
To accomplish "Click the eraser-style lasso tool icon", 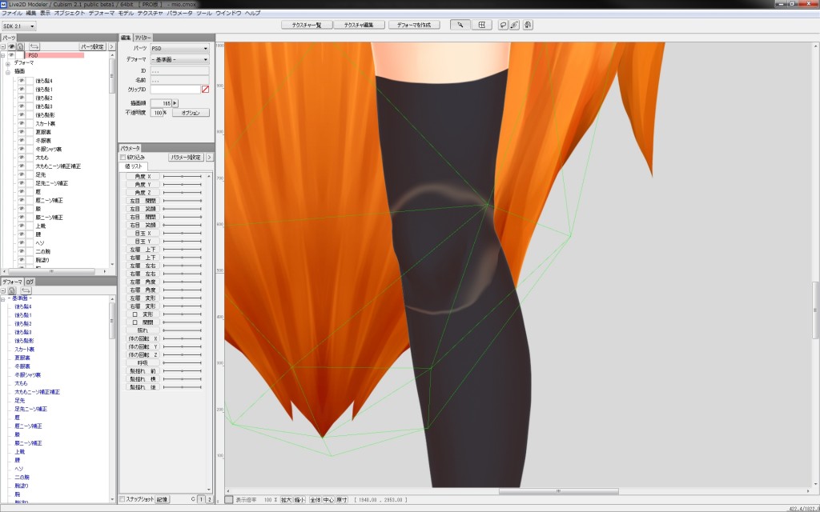I will tap(515, 25).
